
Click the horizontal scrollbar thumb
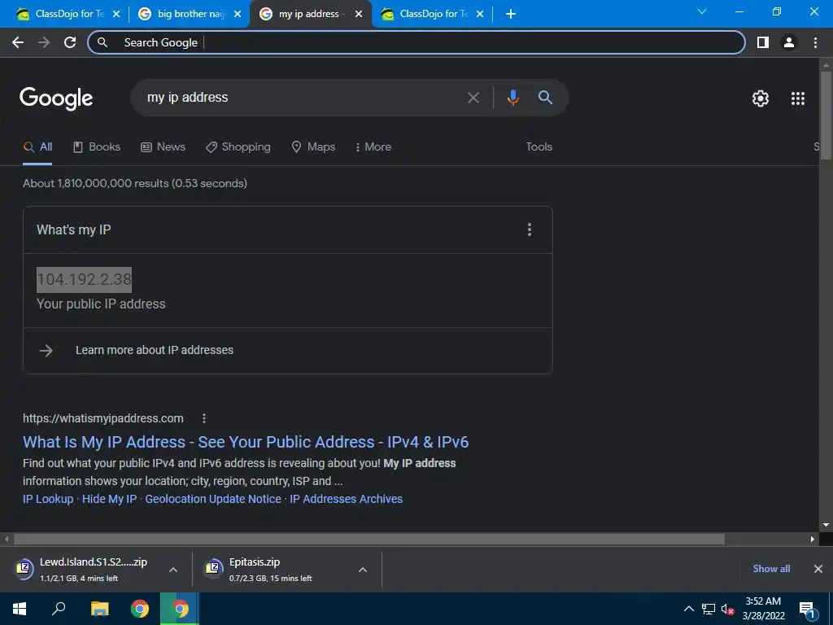click(x=369, y=539)
